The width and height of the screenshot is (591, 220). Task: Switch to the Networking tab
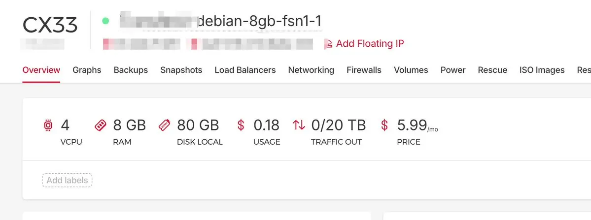311,70
